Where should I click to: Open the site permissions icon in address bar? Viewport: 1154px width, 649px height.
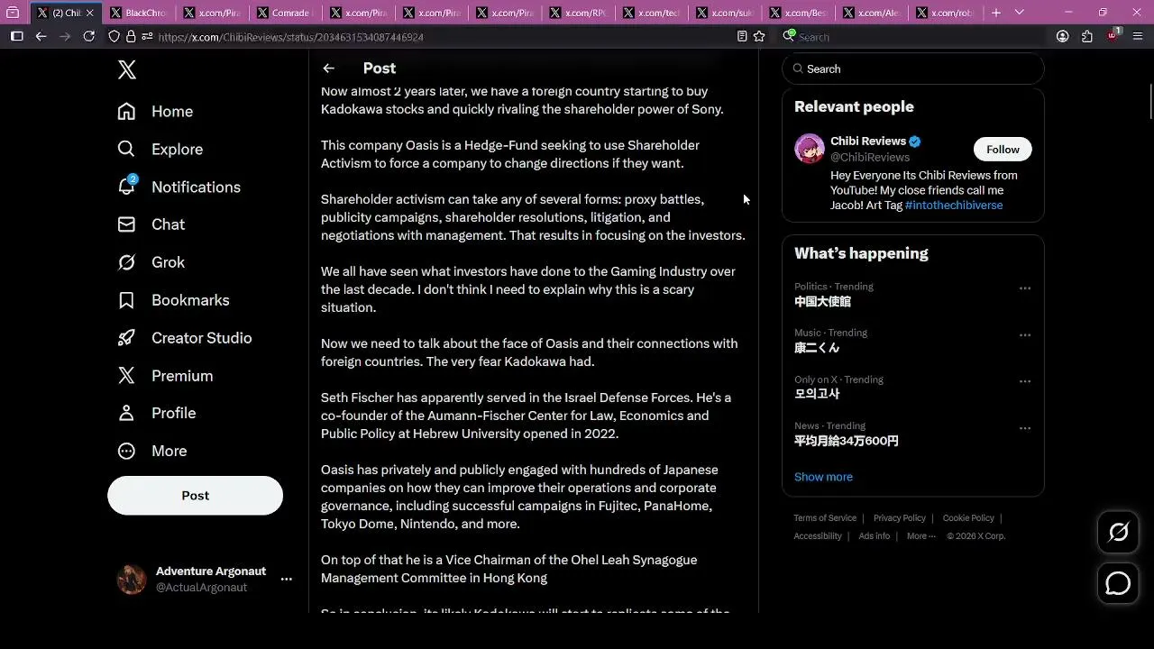point(147,36)
